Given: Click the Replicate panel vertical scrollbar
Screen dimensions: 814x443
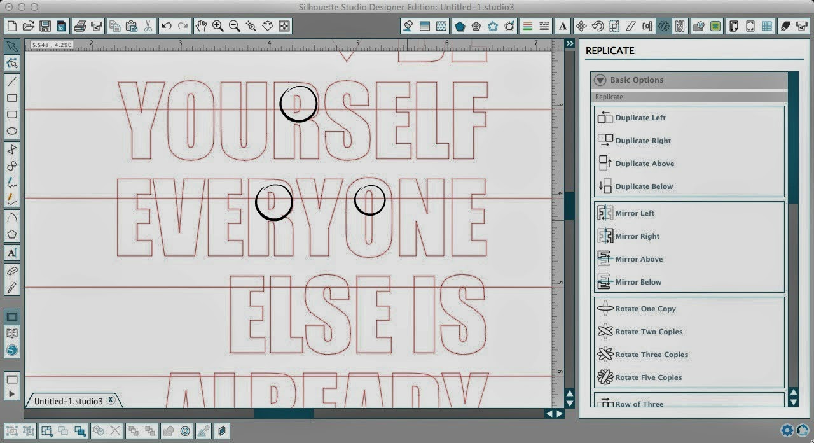Looking at the screenshot, I should click(793, 137).
